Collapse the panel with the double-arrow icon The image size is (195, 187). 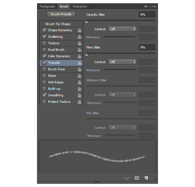[x=146, y=7]
